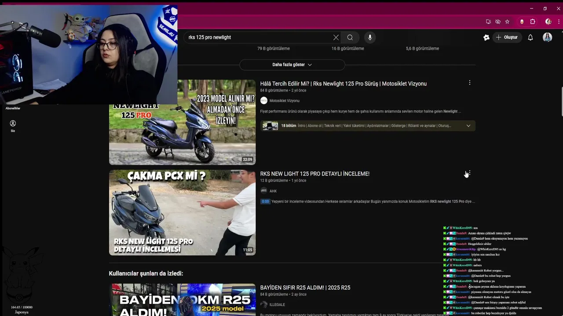Clear the YouTube search box text
Screen dimensions: 563x316
point(336,37)
